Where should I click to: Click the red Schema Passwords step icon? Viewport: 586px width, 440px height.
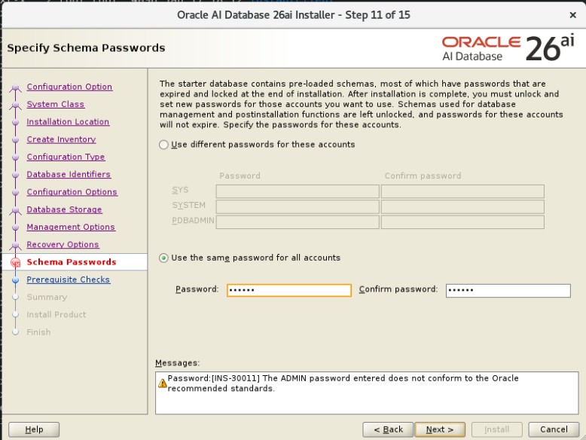(15, 262)
